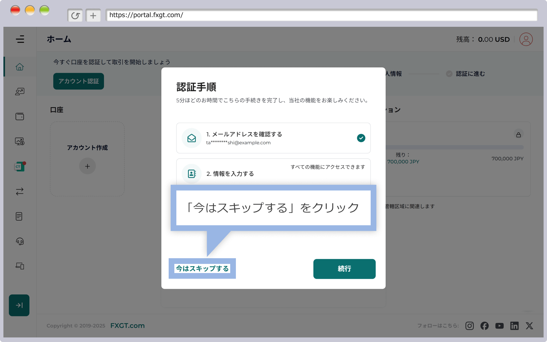Open the devices platform sidebar icon
547x342 pixels.
click(20, 266)
